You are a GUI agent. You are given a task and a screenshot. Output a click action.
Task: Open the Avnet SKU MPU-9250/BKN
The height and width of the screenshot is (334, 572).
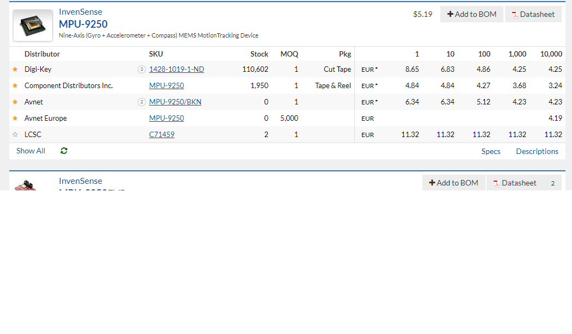pos(175,102)
